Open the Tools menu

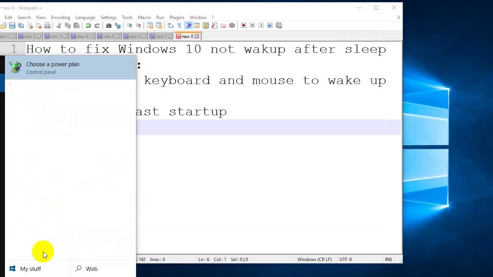click(x=127, y=17)
